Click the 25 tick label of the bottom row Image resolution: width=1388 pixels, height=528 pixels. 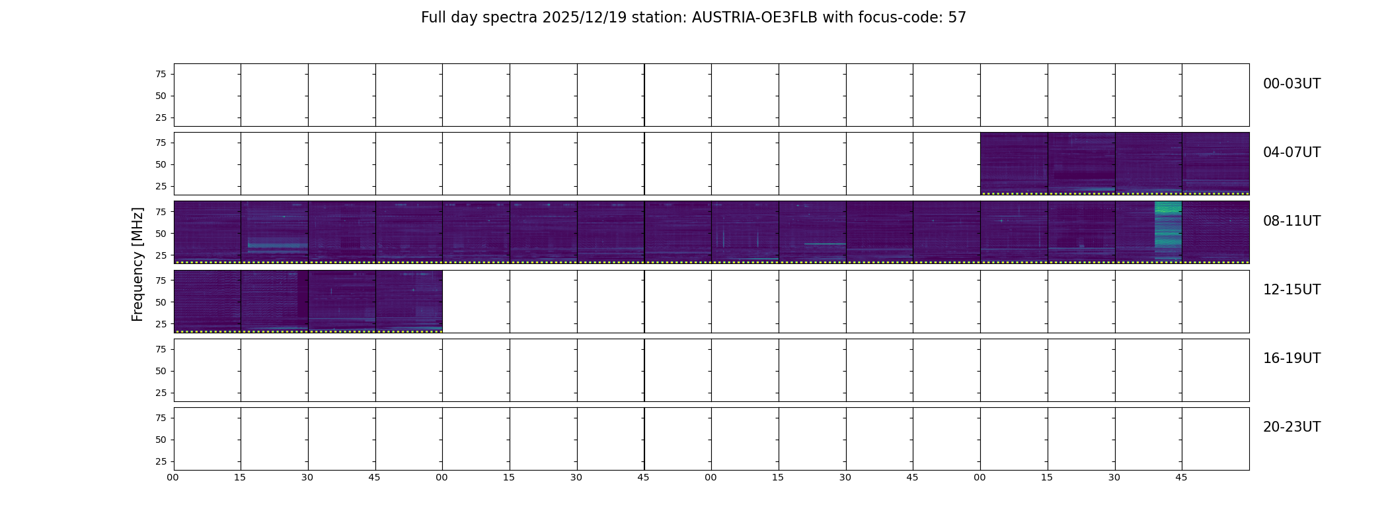(161, 461)
